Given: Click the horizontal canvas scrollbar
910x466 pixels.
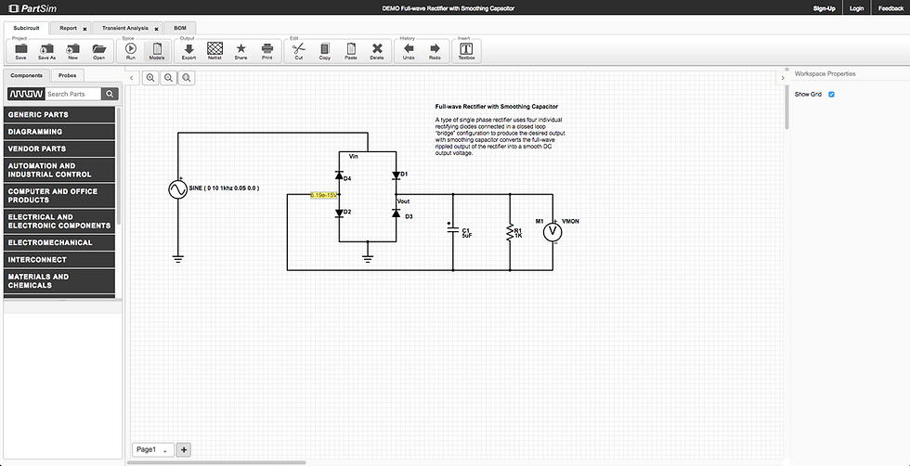Looking at the screenshot, I should click(x=215, y=462).
